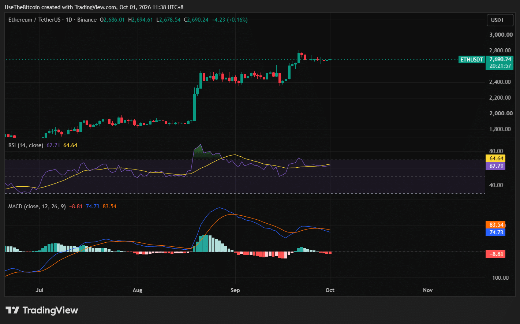Screen dimensions: 520x324
Task: Click the MACD legend value 74.73
Action: click(93, 206)
